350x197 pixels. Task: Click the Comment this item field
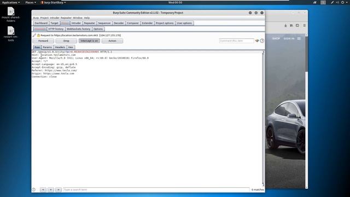pyautogui.click(x=236, y=41)
